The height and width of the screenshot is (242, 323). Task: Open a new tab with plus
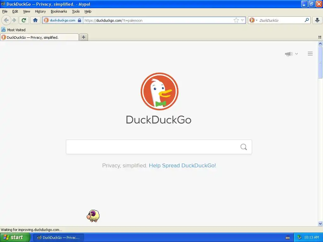(83, 37)
